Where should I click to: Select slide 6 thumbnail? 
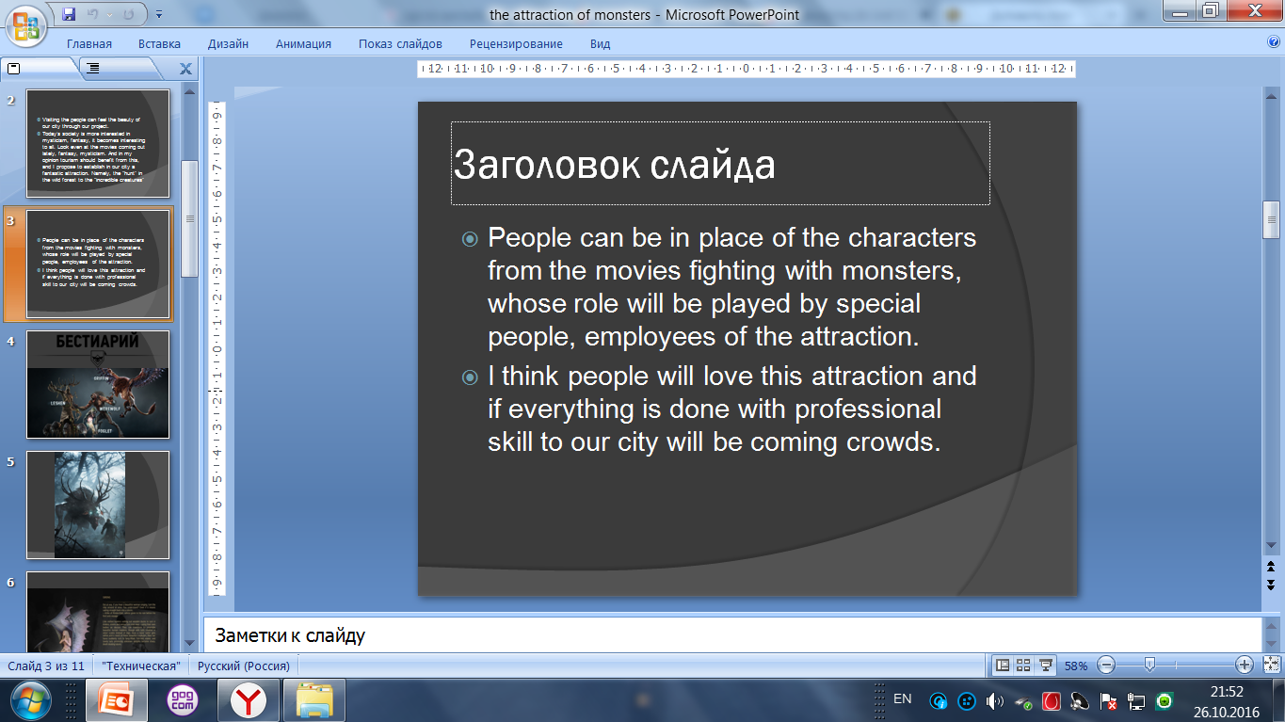98,611
